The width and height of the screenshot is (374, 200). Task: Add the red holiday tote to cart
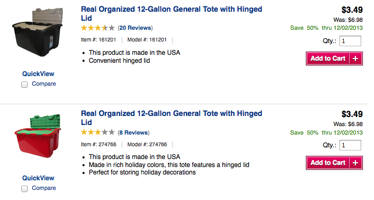pos(334,163)
